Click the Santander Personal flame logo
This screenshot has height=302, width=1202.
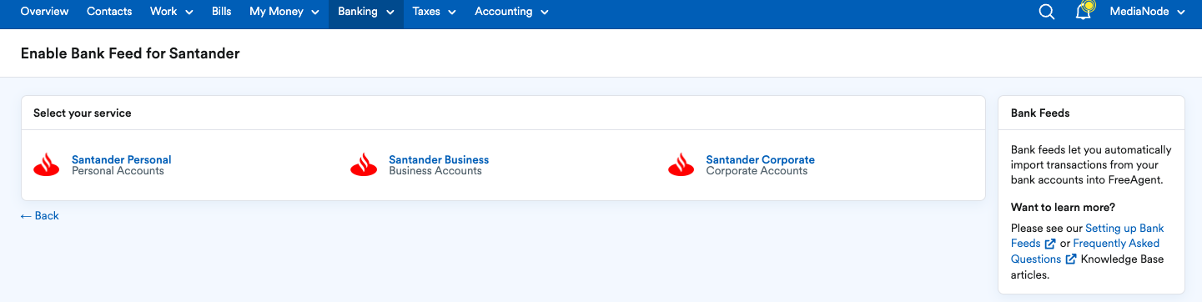click(x=47, y=164)
